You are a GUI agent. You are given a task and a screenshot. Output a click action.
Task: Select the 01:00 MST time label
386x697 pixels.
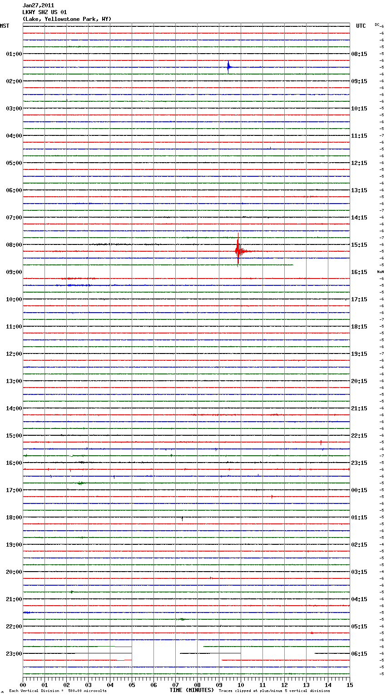pos(14,54)
